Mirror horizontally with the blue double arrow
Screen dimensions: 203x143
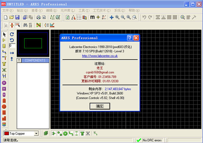[x=12, y=53]
